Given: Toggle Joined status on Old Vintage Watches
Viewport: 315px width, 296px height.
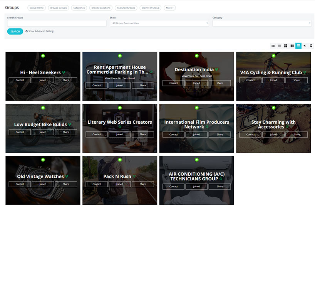Looking at the screenshot, I should coord(43,184).
